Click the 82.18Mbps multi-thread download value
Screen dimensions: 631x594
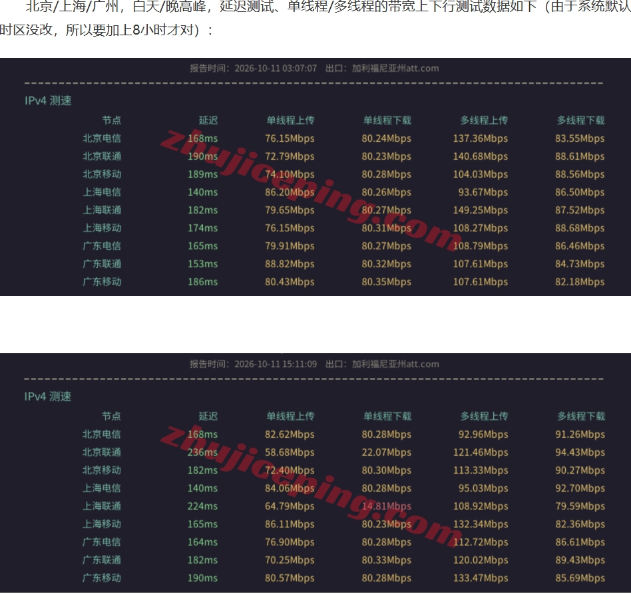pos(580,282)
